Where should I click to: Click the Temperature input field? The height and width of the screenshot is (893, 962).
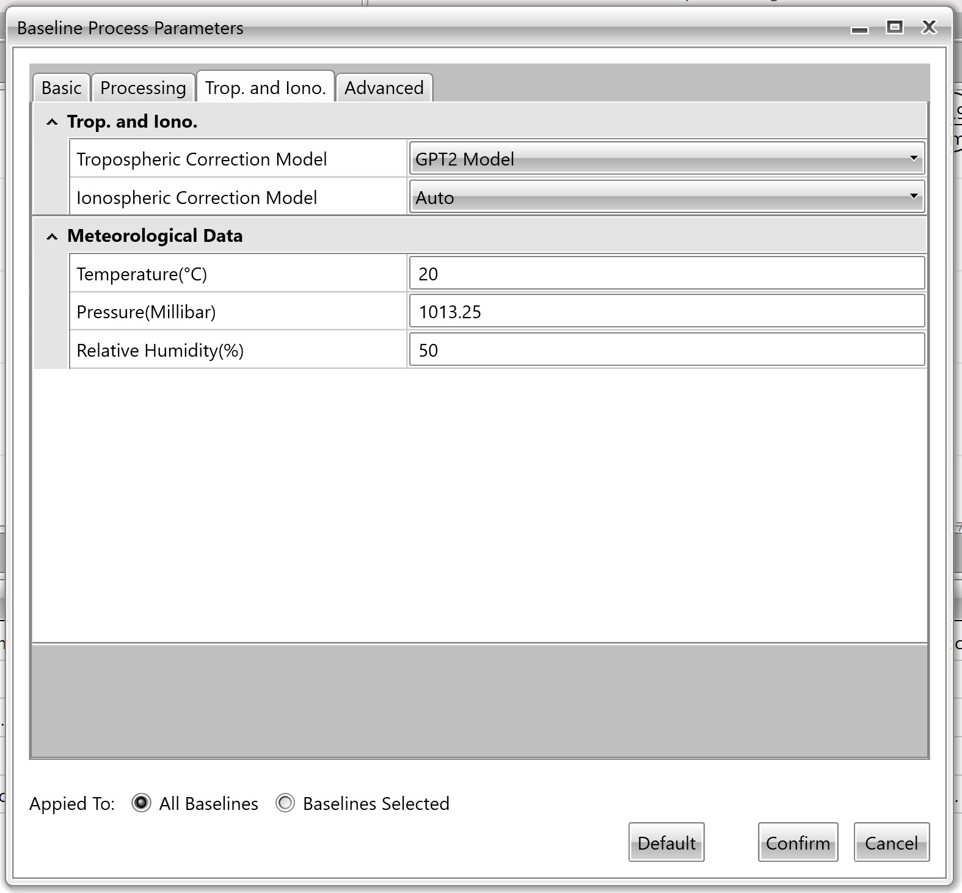(x=666, y=274)
